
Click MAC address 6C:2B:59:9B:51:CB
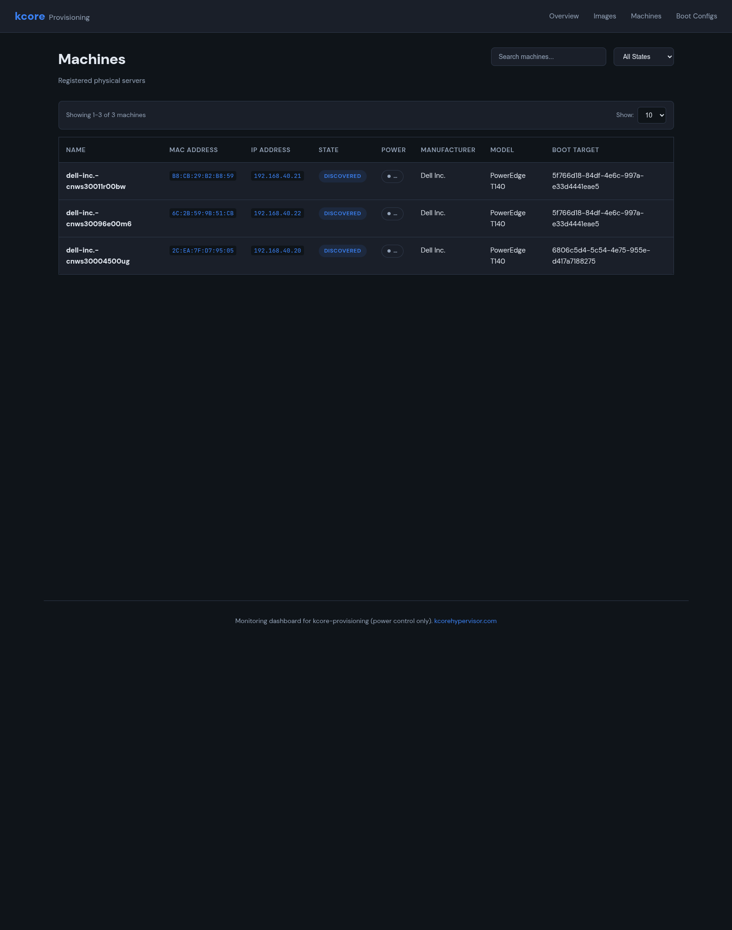pos(203,213)
